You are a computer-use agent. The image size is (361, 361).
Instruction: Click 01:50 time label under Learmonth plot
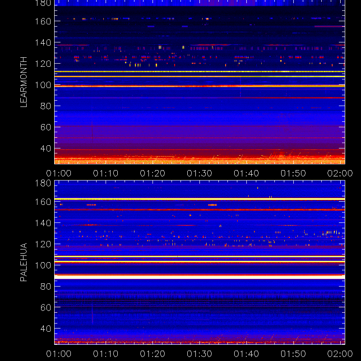[x=293, y=173]
